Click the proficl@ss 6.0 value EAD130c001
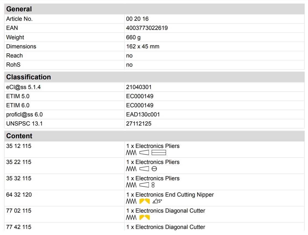Screen dimensions: 308x235 click(x=143, y=114)
